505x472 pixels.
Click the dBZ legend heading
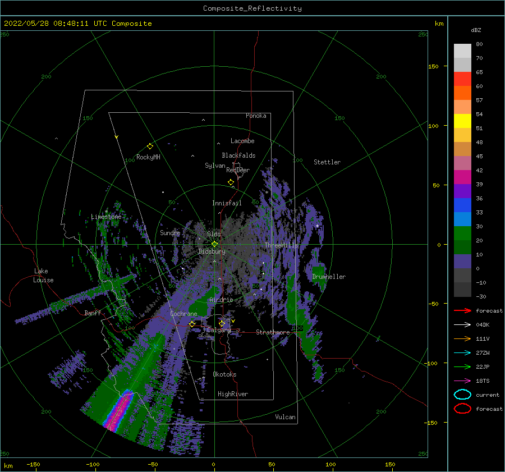point(476,30)
